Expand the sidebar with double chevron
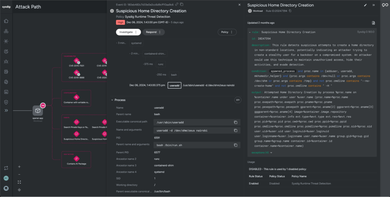Screen dimensions: 390x197 [6, 110]
